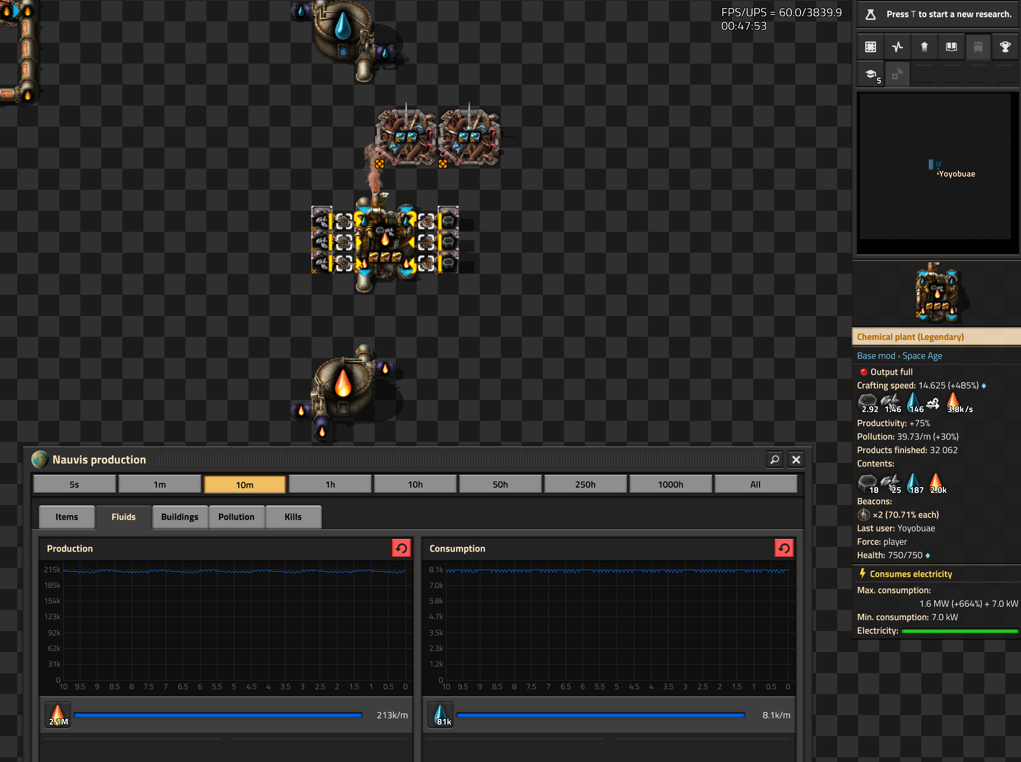The width and height of the screenshot is (1021, 762).
Task: Open the Buildings tab
Action: [x=180, y=517]
